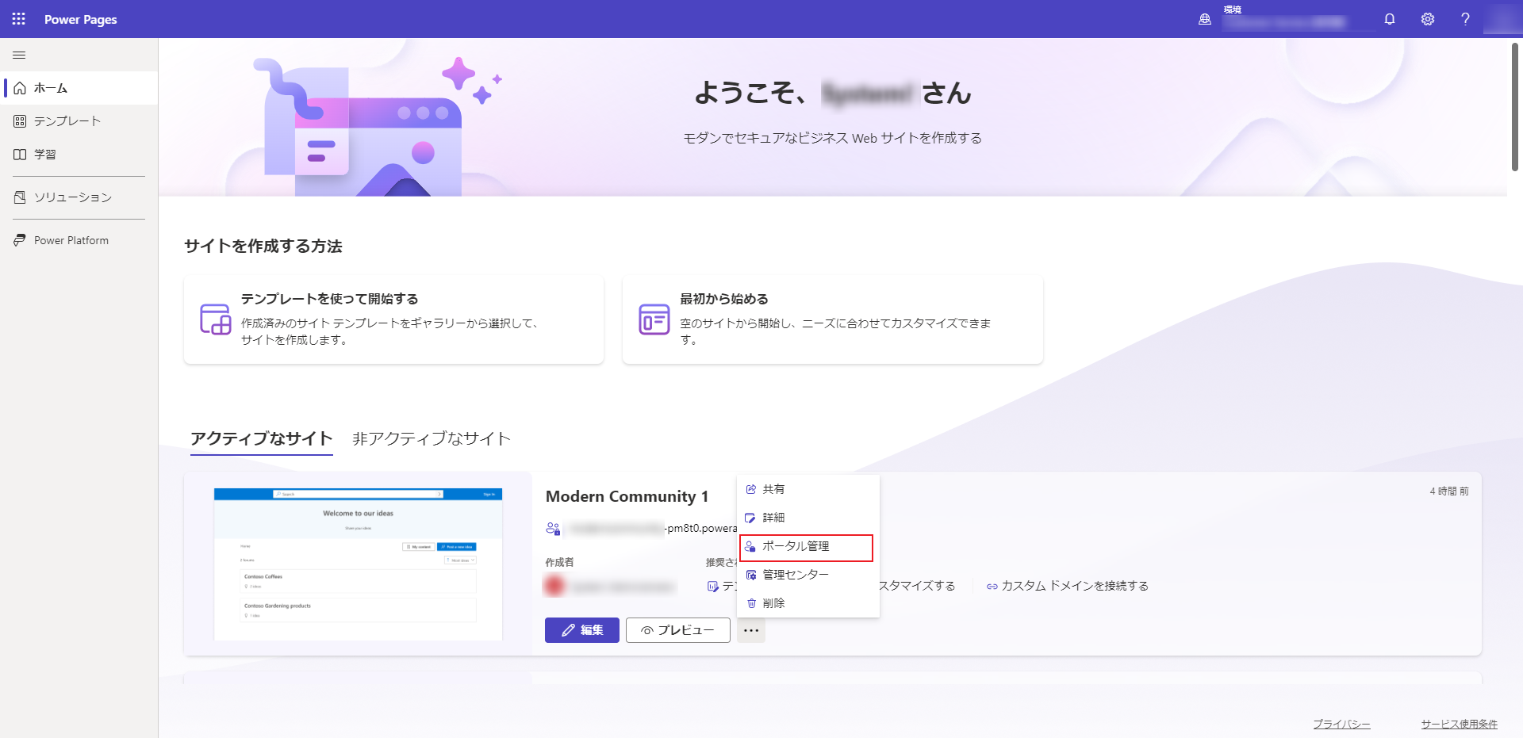Open the notifications bell
1523x738 pixels.
(1389, 18)
